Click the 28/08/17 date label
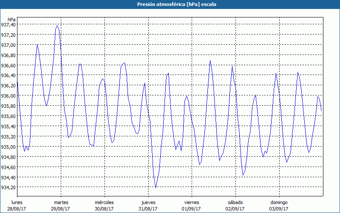Screen dimensions: 340x213 (17, 209)
